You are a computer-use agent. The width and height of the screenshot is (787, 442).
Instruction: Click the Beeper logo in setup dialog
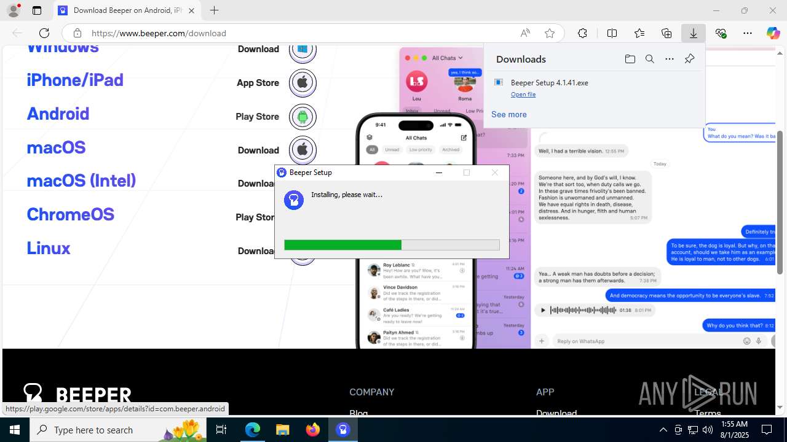(x=294, y=200)
